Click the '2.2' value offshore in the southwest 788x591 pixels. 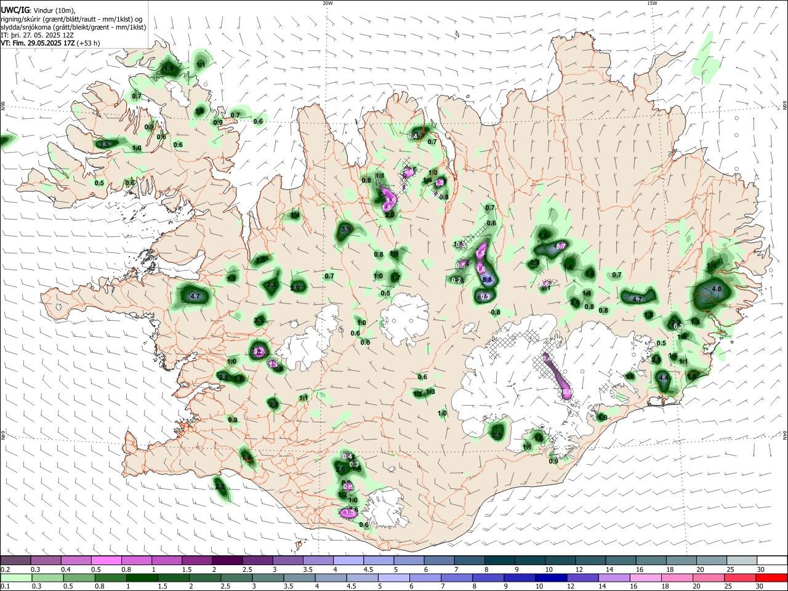220,486
